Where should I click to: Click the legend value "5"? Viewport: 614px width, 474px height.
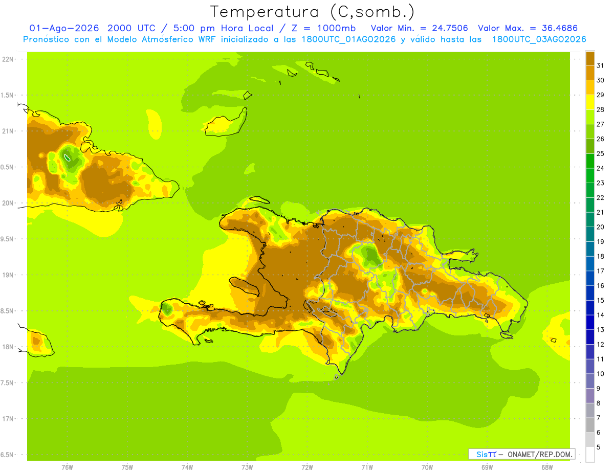pos(599,447)
